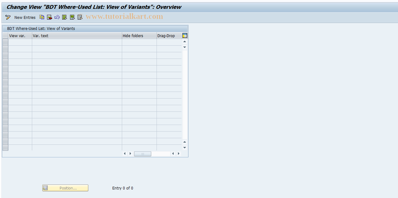Click the View var. column header
The height and width of the screenshot is (198, 398).
20,36
